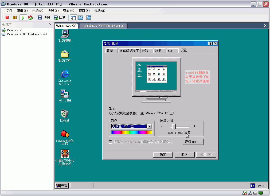The image size is (270, 196).
Task: Open the 颜色 color depth dropdown
Action: click(x=150, y=126)
